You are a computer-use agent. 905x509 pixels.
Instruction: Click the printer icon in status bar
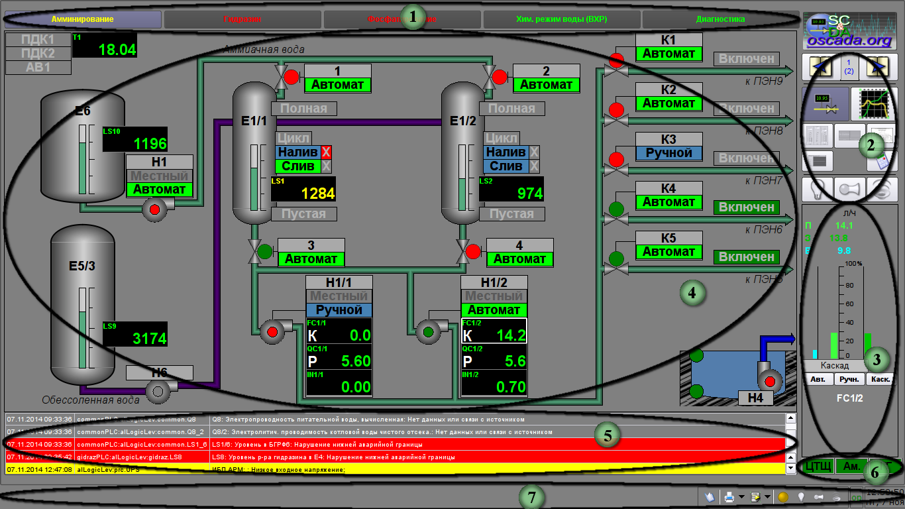click(x=729, y=496)
